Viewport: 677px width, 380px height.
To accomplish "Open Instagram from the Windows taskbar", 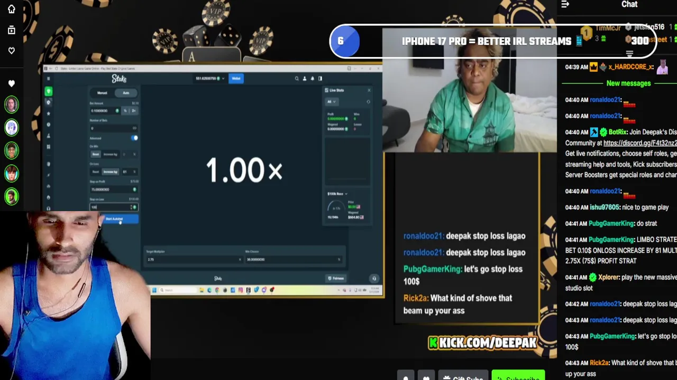I will pos(241,290).
